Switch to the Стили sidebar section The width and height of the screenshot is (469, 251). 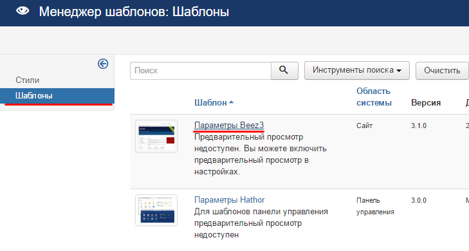click(28, 80)
